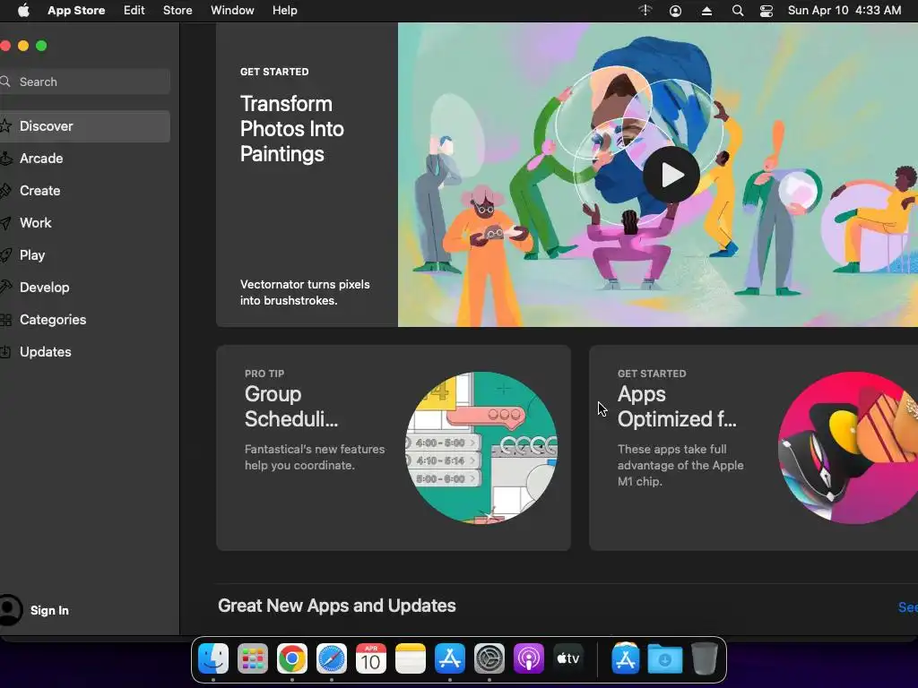Open the Applications folder in Dock
The width and height of the screenshot is (918, 688).
pyautogui.click(x=625, y=658)
